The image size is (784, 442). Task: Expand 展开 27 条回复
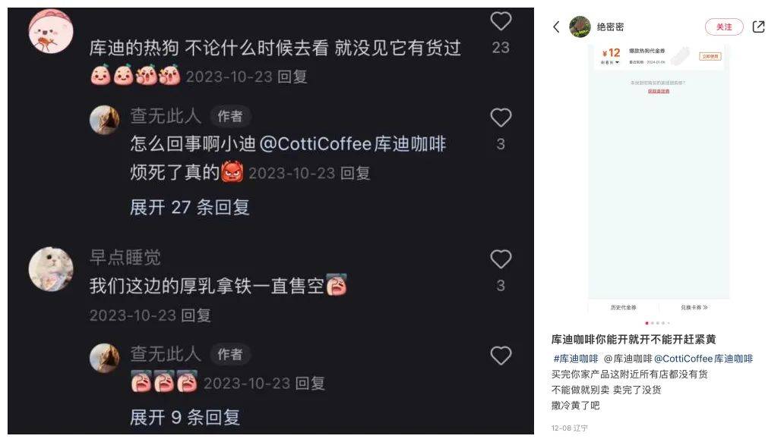[x=189, y=207]
